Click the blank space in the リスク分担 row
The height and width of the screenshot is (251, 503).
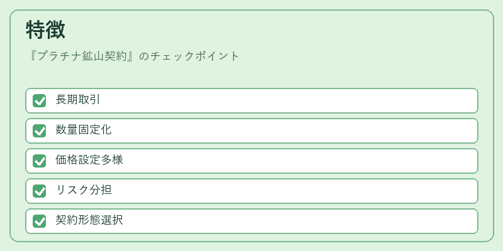(x=289, y=191)
